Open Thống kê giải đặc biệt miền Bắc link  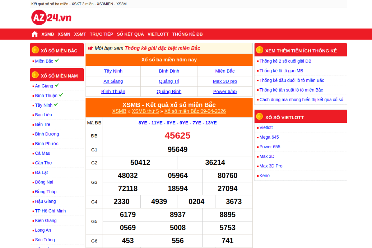162,48
